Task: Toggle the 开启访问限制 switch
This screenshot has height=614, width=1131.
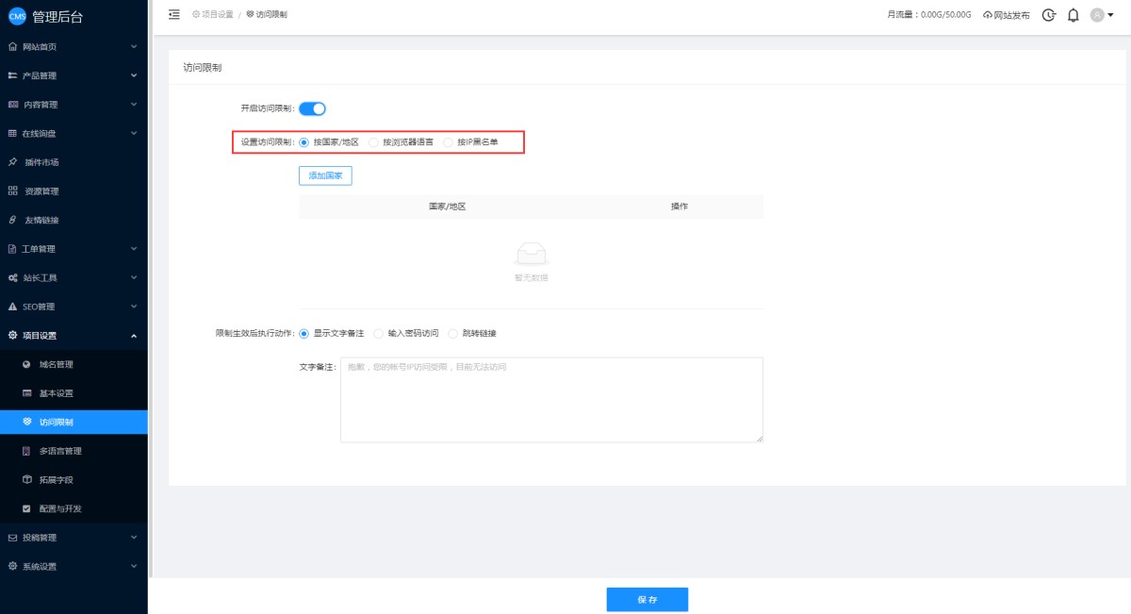Action: click(312, 108)
